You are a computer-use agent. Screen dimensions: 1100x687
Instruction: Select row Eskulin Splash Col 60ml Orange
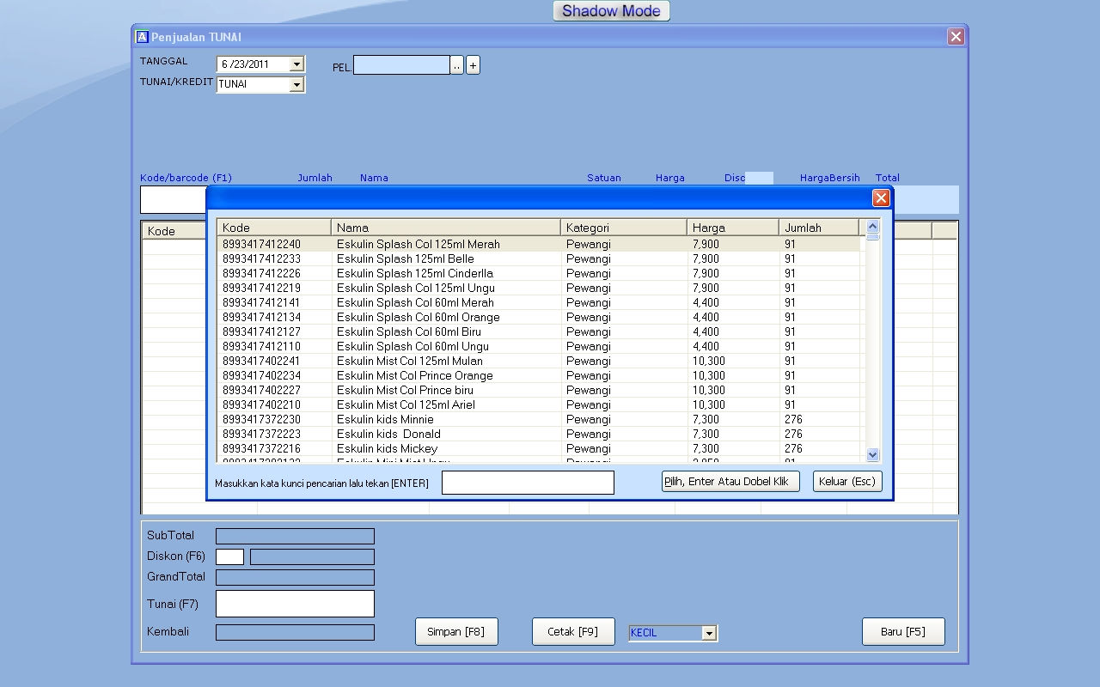pyautogui.click(x=539, y=317)
